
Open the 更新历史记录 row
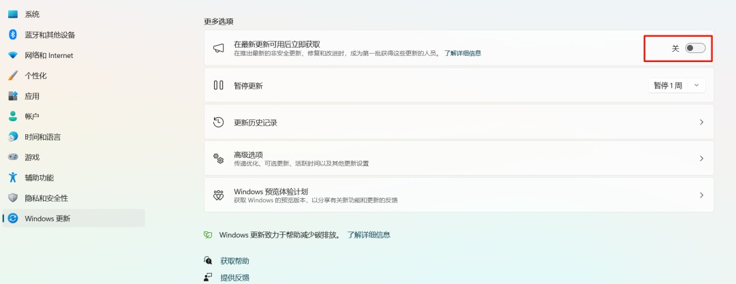(459, 122)
